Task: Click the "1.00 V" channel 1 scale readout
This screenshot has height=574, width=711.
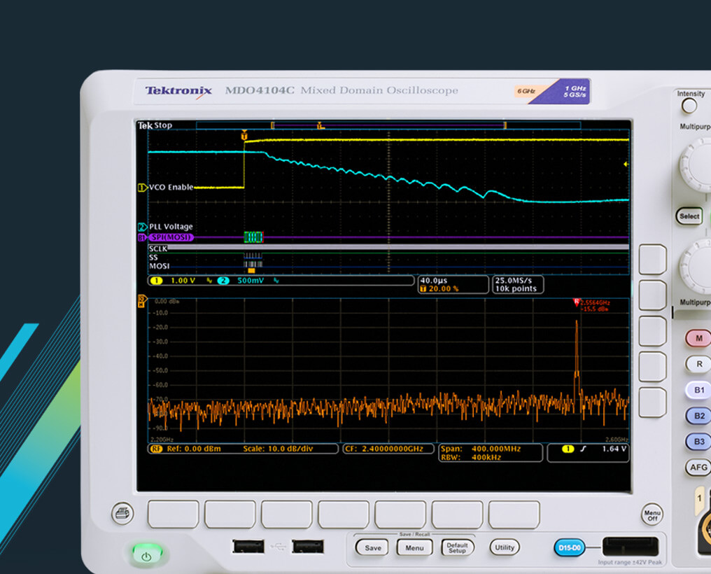Action: tap(183, 281)
